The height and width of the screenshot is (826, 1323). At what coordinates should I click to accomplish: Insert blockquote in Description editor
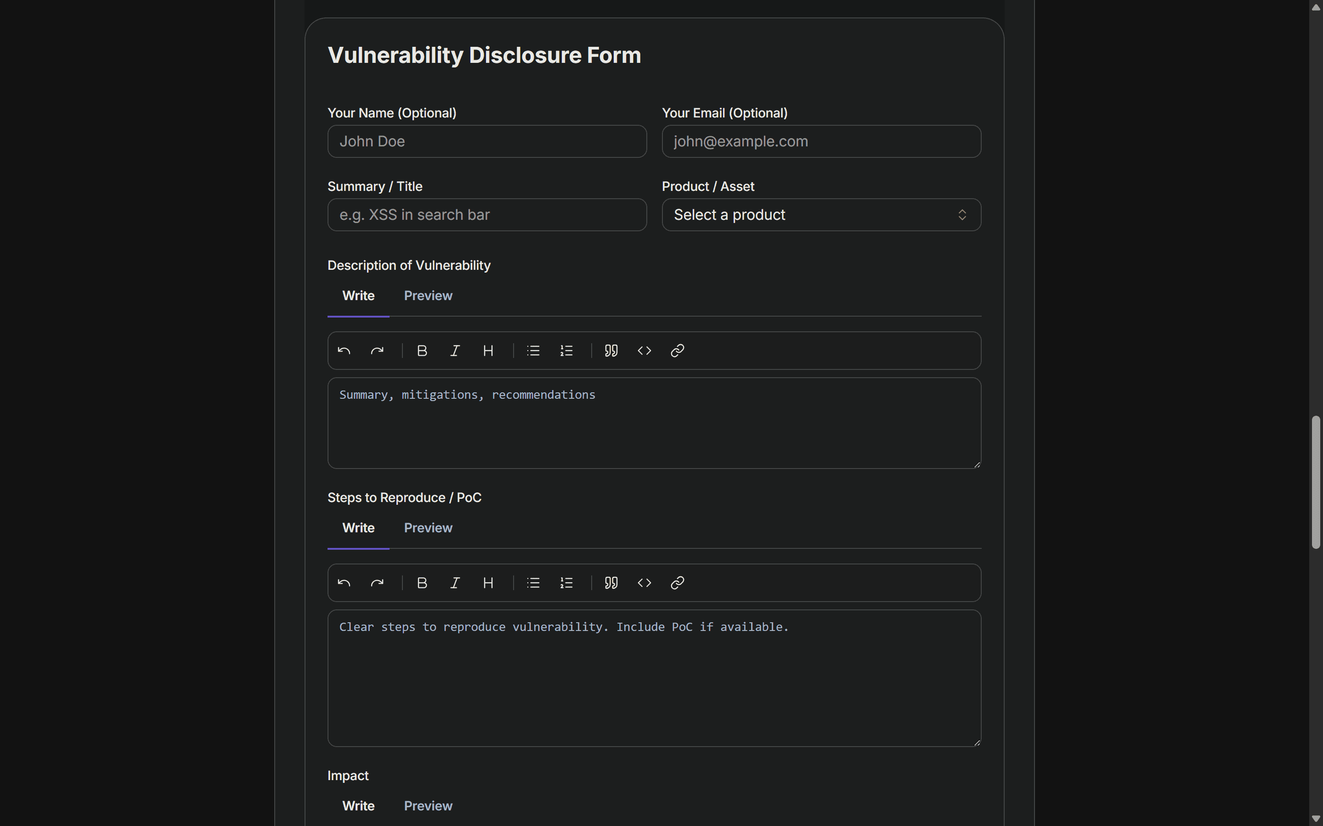point(611,350)
